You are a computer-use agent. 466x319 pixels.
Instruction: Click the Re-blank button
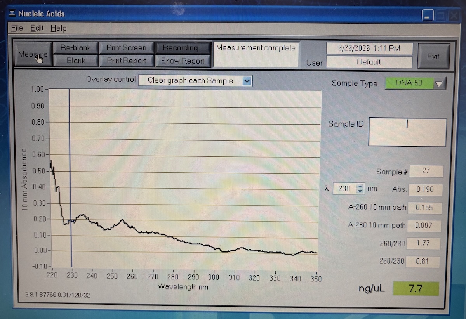(76, 48)
